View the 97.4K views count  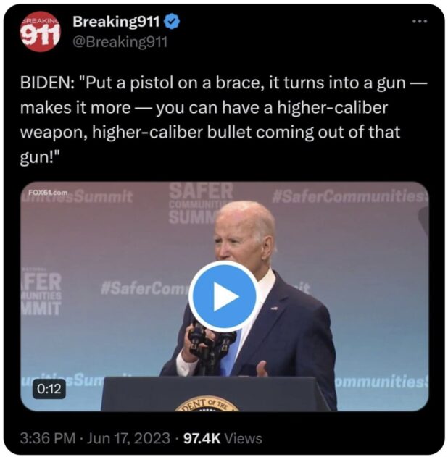202,438
